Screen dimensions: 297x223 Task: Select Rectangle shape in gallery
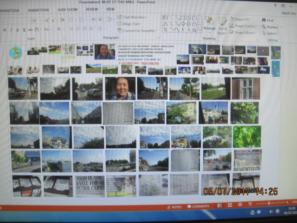[x=182, y=18]
